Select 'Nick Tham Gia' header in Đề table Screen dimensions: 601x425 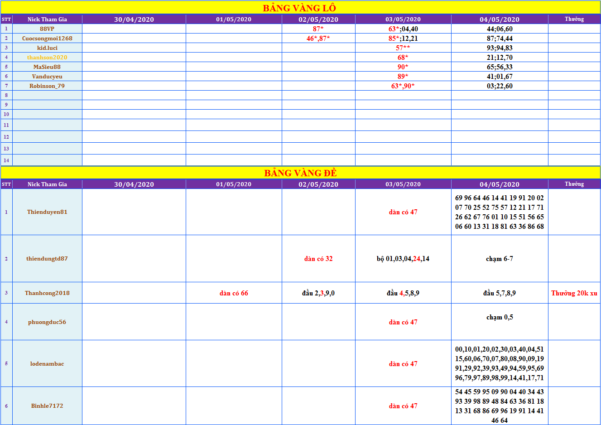tap(47, 184)
